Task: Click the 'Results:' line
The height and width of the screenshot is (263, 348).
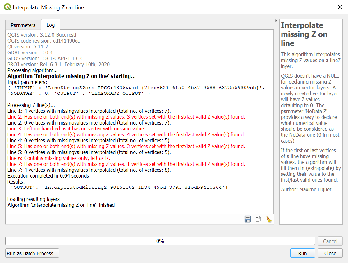Action: (16, 182)
